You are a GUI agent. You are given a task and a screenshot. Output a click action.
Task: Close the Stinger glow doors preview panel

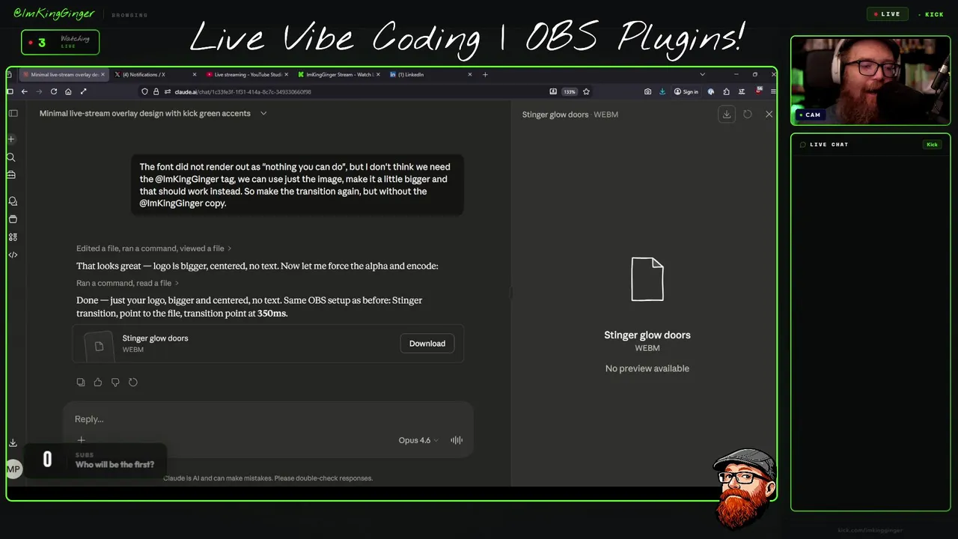[x=769, y=114]
